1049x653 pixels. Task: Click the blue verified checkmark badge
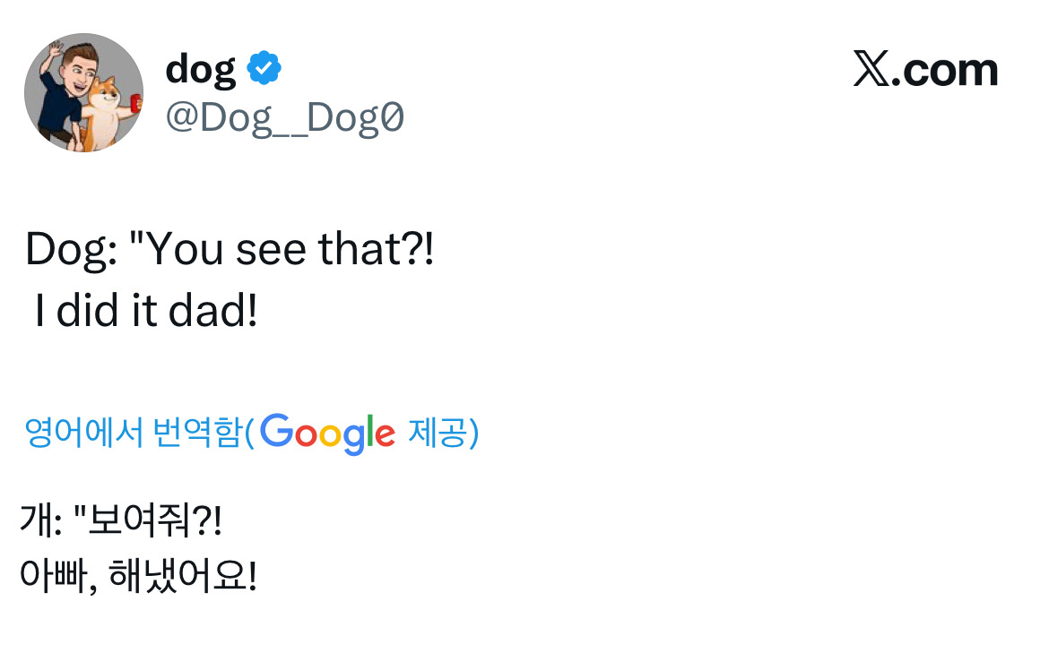264,68
